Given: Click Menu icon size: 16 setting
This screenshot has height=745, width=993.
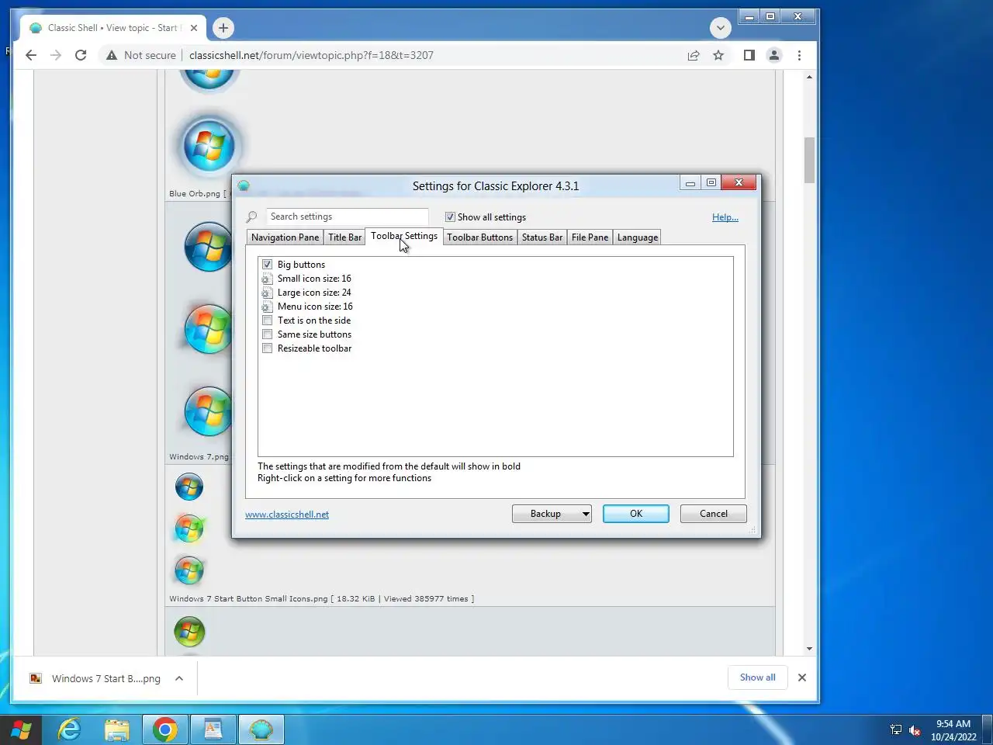Looking at the screenshot, I should pos(315,307).
